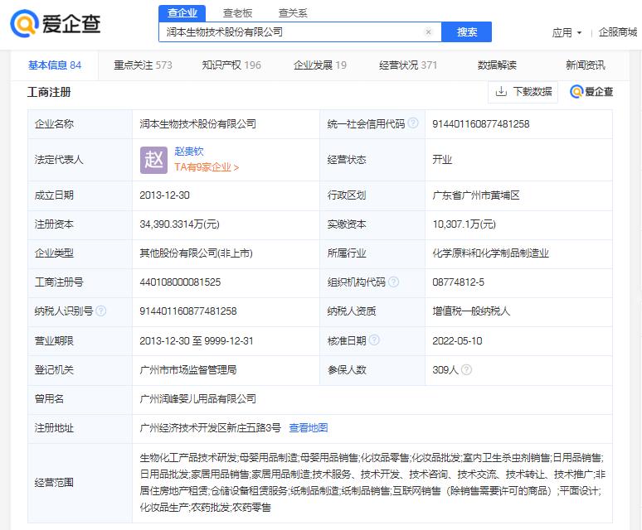Click help icon next to 核准日期
Image resolution: width=642 pixels, height=530 pixels.
pyautogui.click(x=374, y=340)
